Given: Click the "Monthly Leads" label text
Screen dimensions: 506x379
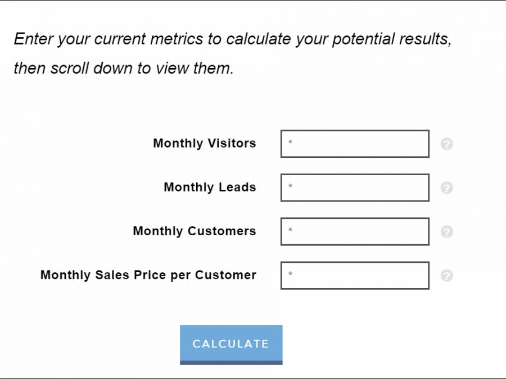Looking at the screenshot, I should [x=210, y=187].
